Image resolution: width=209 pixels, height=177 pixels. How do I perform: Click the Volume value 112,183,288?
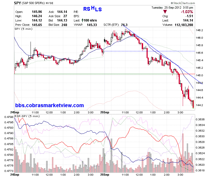coord(184,25)
